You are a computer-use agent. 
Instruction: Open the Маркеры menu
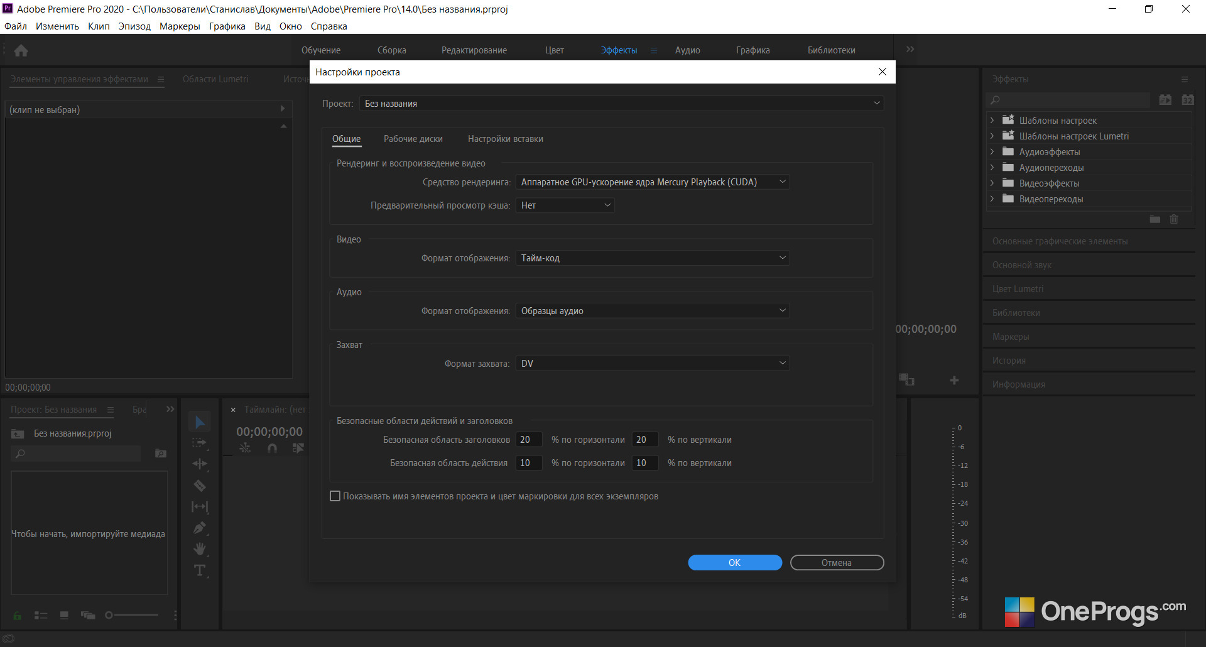(x=180, y=26)
